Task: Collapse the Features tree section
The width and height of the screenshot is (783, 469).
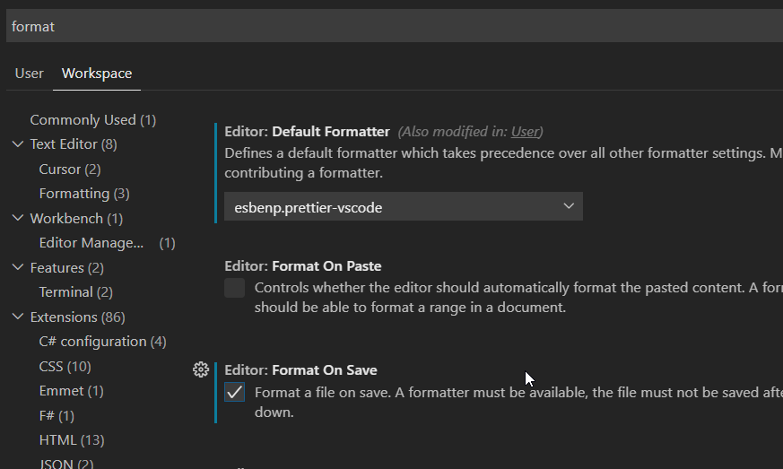Action: 17,268
